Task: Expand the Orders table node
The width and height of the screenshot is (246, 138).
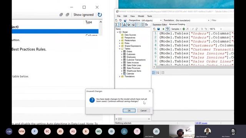Action: click(x=121, y=51)
